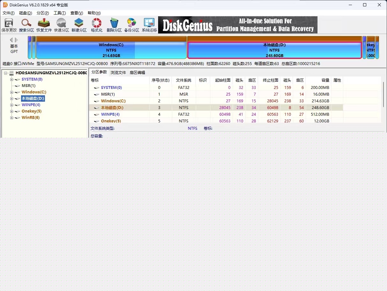
Task: Click the drive icon beside Windows(C:) in table
Action: point(97,101)
